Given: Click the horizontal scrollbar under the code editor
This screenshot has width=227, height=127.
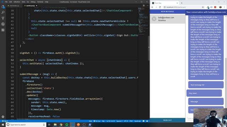Looking at the screenshot, I should click(x=49, y=119).
